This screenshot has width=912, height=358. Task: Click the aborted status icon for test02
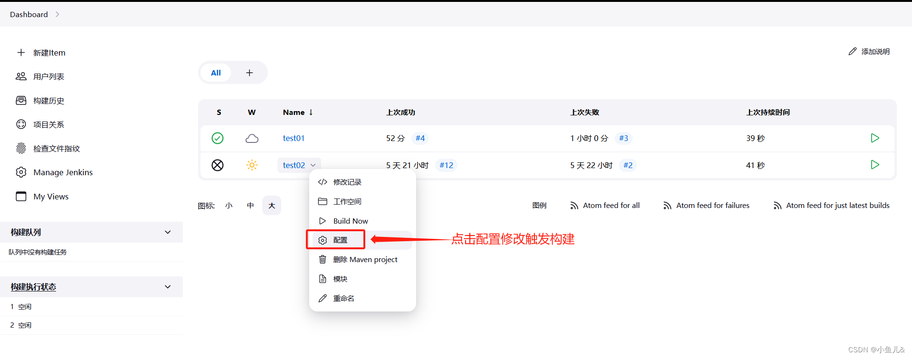coord(218,165)
